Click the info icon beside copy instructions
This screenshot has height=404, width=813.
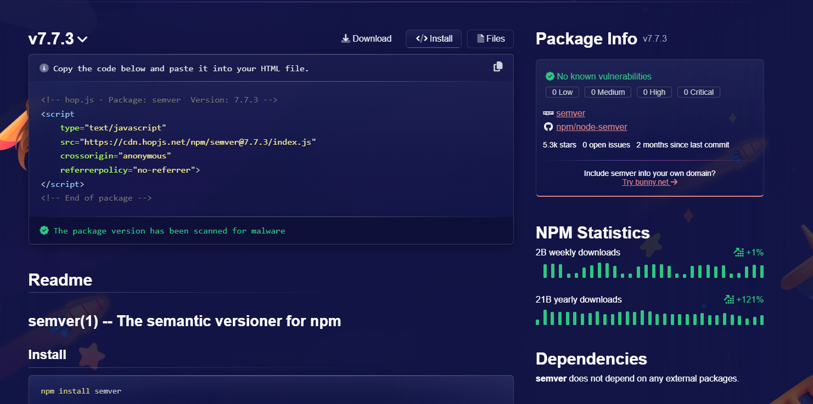tap(44, 69)
